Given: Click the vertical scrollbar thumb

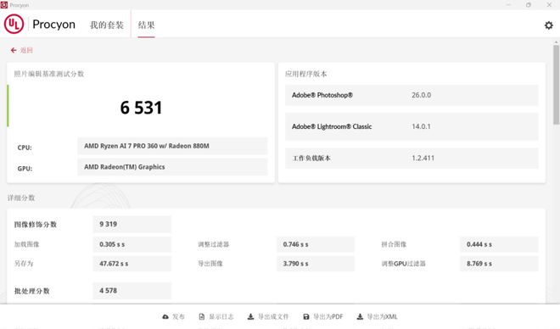Looking at the screenshot, I should 556,85.
